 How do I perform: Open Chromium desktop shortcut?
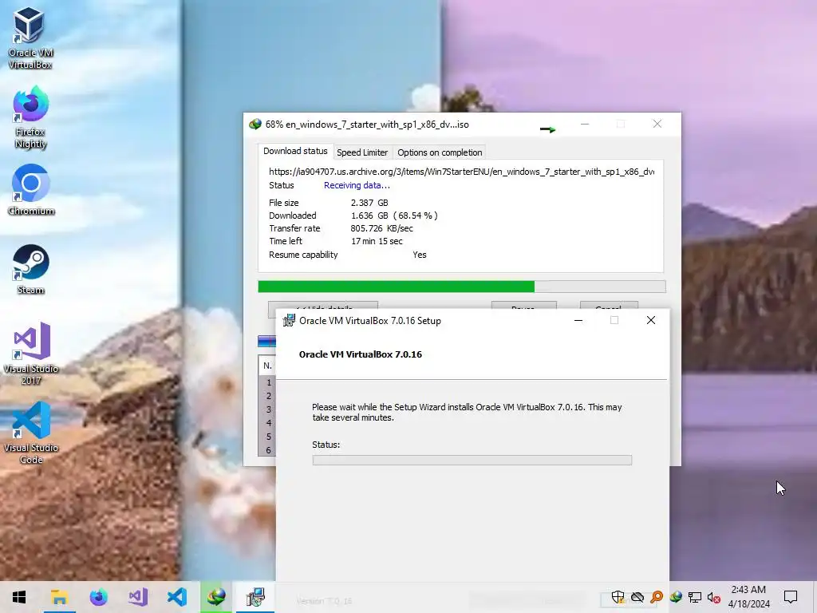(31, 190)
